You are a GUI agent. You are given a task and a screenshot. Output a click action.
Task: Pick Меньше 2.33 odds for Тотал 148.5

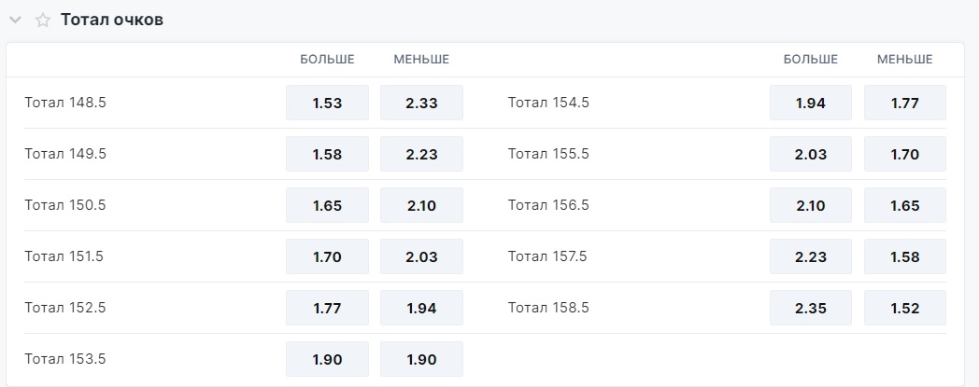421,103
